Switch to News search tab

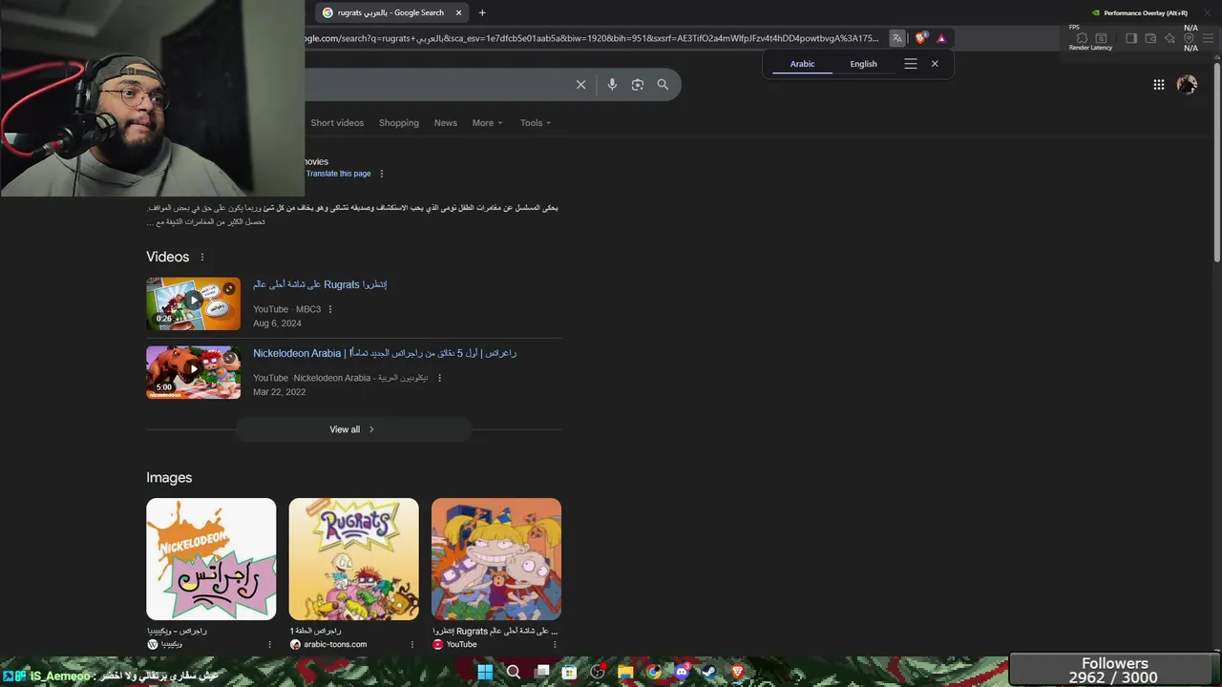pos(446,123)
